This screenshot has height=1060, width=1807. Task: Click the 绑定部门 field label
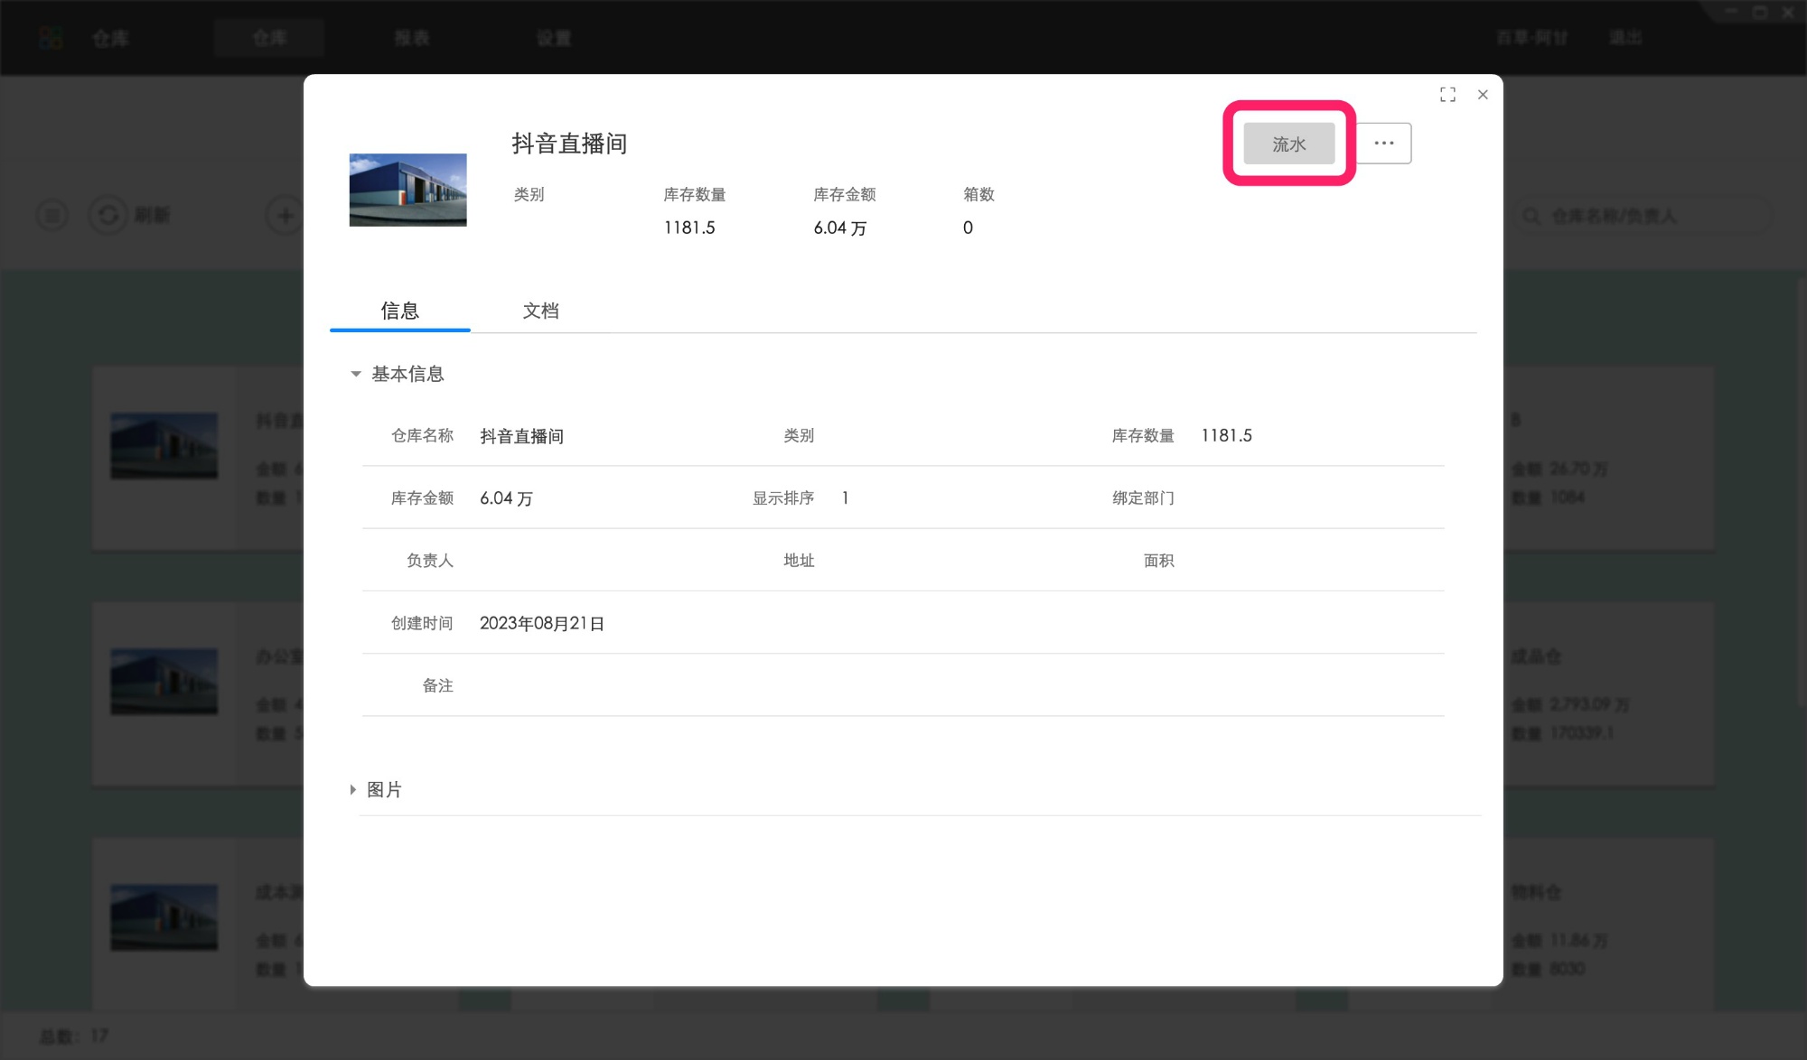(1143, 498)
